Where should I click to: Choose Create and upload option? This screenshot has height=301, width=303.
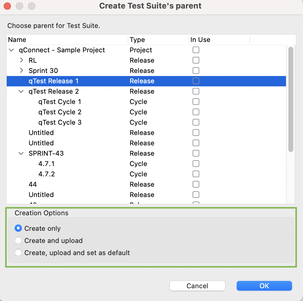(19, 240)
